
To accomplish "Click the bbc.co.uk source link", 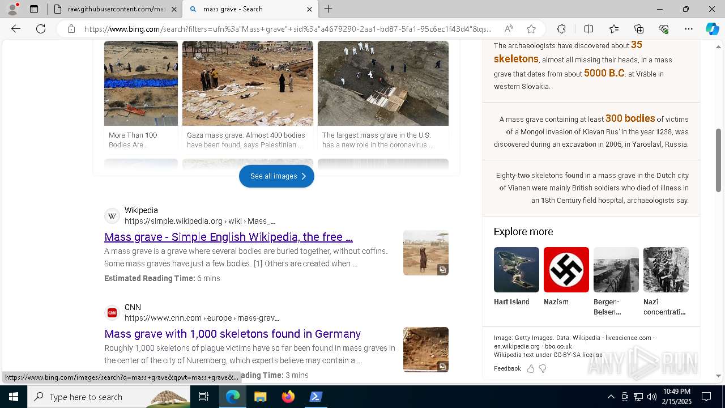I will coord(558,346).
